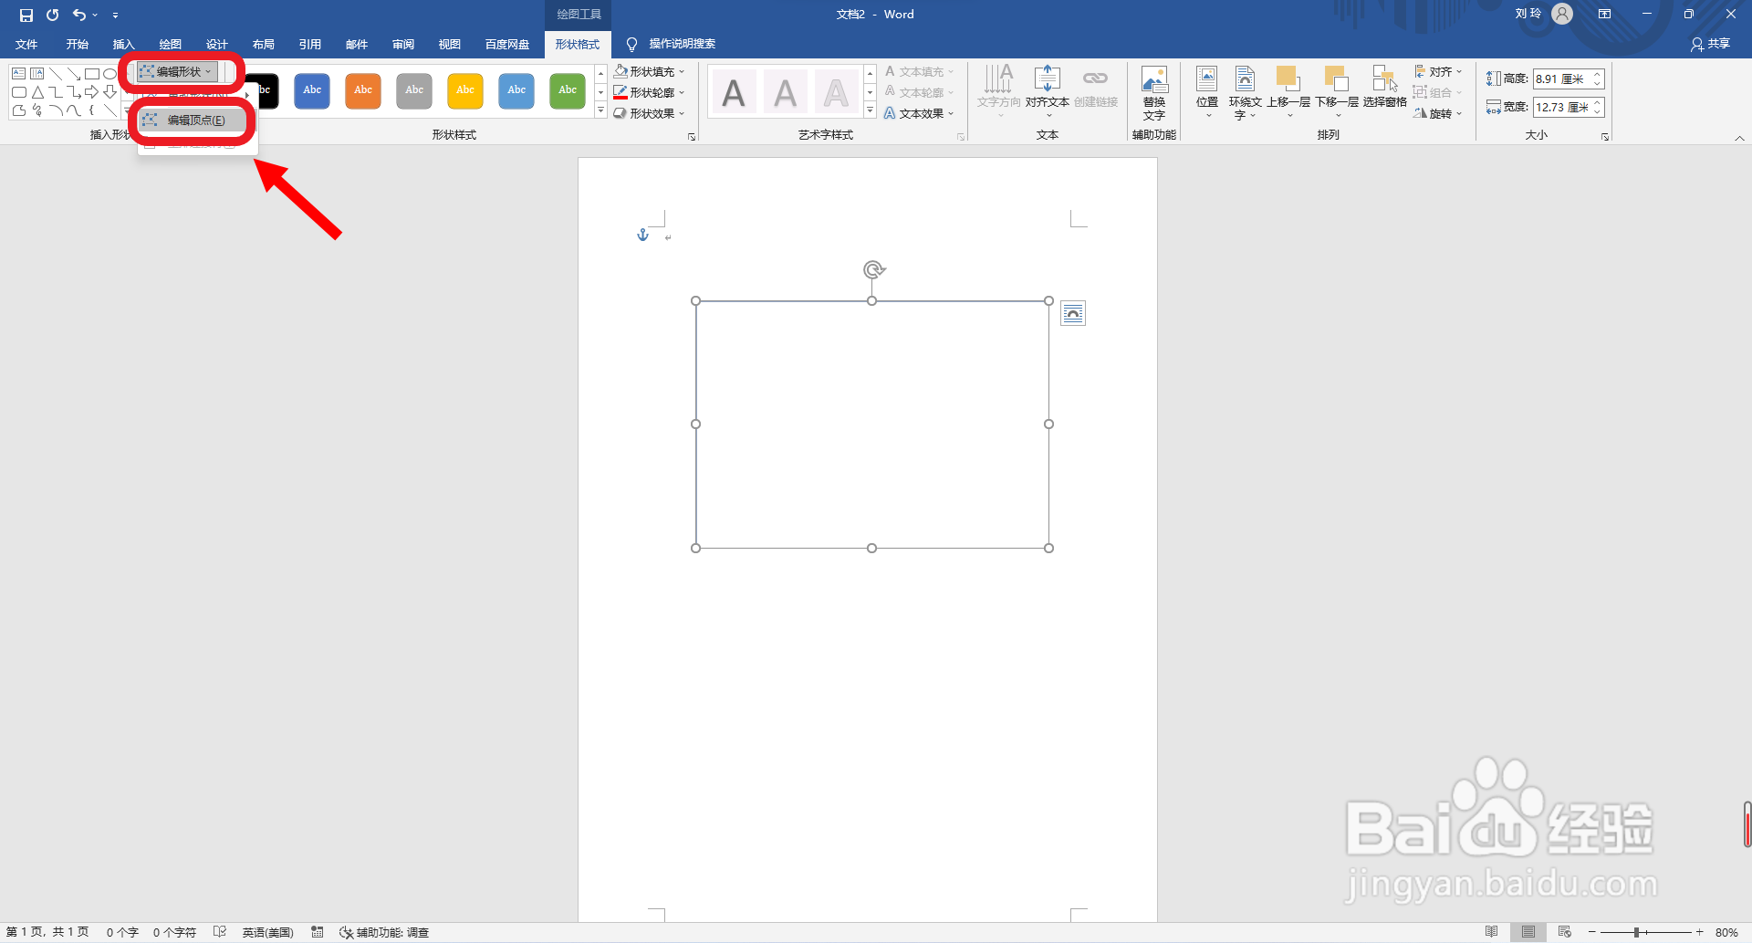This screenshot has width=1752, height=943.
Task: Undo the last action
Action: [79, 15]
